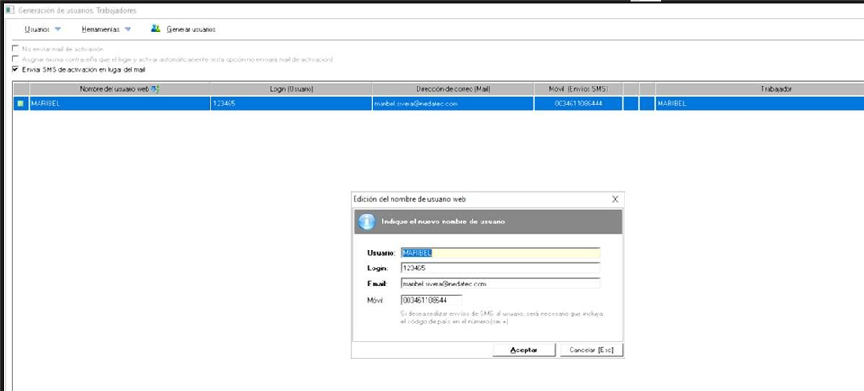Click the Generar usuarios people icon

click(156, 29)
